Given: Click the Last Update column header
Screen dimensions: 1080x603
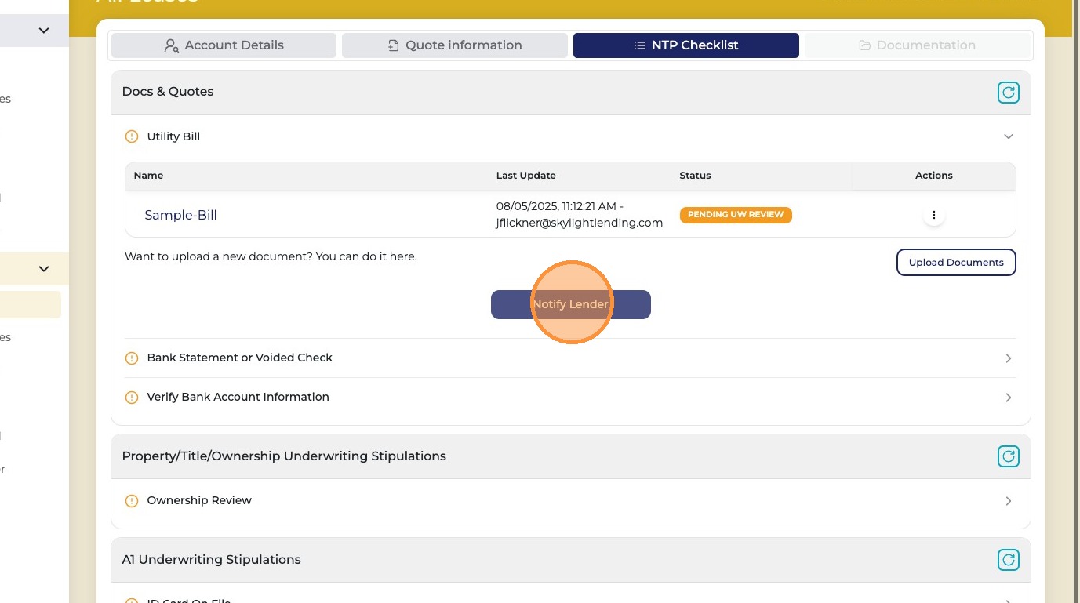Looking at the screenshot, I should pos(525,176).
